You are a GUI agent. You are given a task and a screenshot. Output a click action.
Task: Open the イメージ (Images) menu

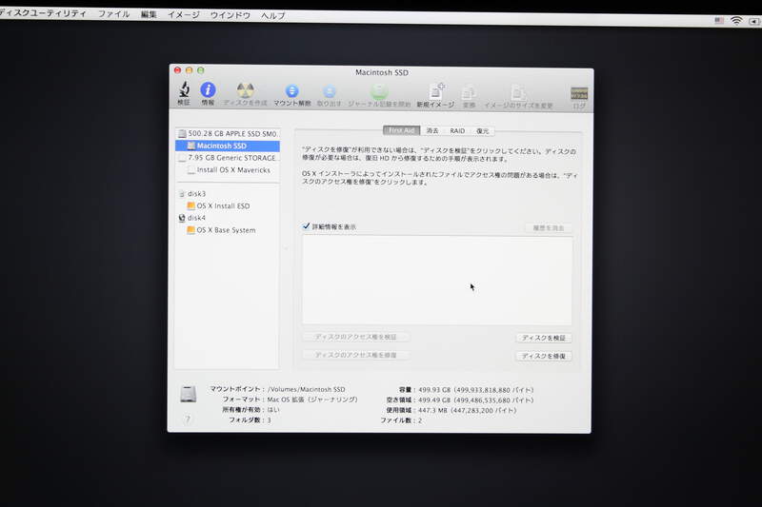[x=183, y=15]
